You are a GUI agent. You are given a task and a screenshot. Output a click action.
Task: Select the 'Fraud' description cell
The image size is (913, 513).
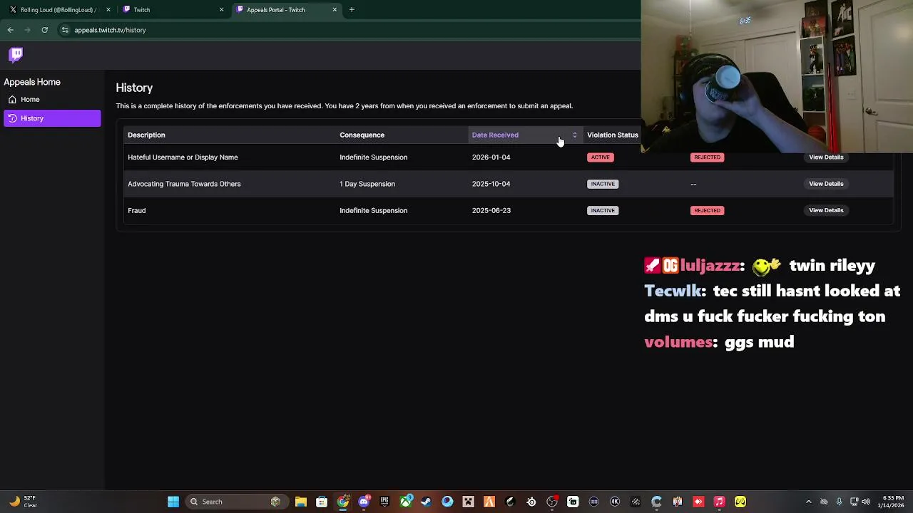[x=136, y=210]
